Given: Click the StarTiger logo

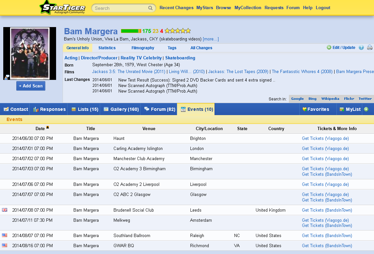Looking at the screenshot, I should click(63, 7).
